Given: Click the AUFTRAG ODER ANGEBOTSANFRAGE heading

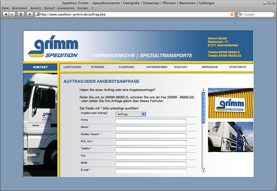Looking at the screenshot, I should pyautogui.click(x=101, y=81).
